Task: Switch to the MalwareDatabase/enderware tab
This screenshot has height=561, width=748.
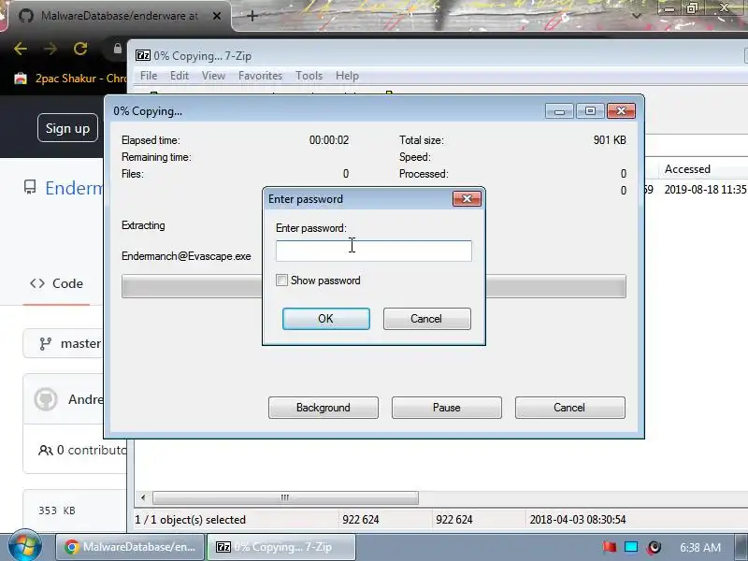Action: pos(120,16)
